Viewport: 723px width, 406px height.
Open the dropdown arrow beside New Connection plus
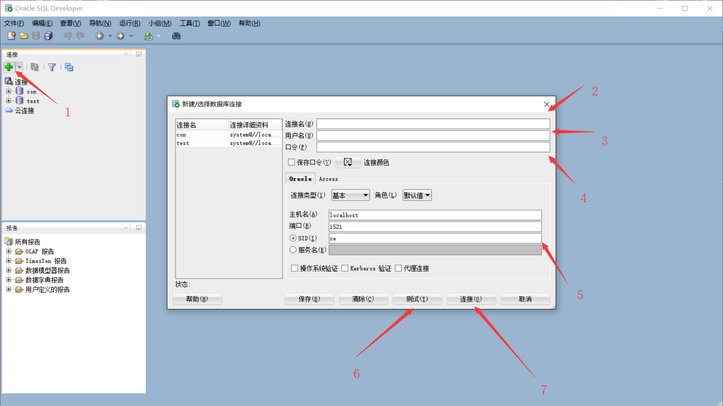19,67
